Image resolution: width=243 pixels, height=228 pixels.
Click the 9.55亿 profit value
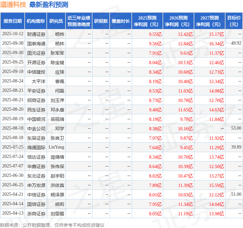pyautogui.click(x=155, y=34)
